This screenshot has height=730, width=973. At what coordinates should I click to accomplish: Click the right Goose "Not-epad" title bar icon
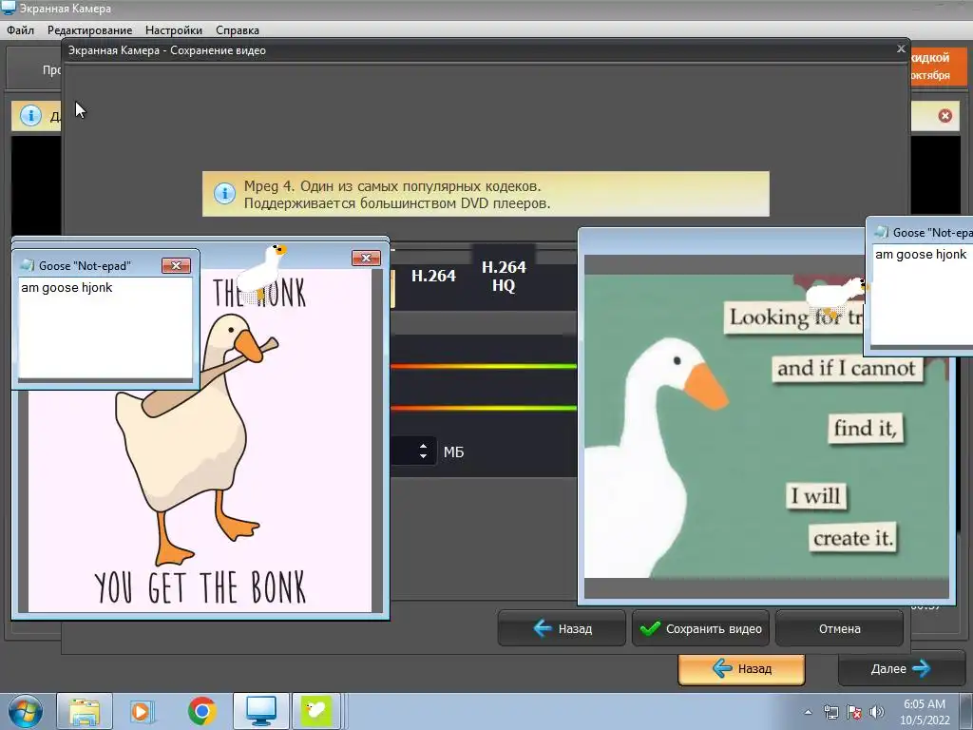(881, 232)
